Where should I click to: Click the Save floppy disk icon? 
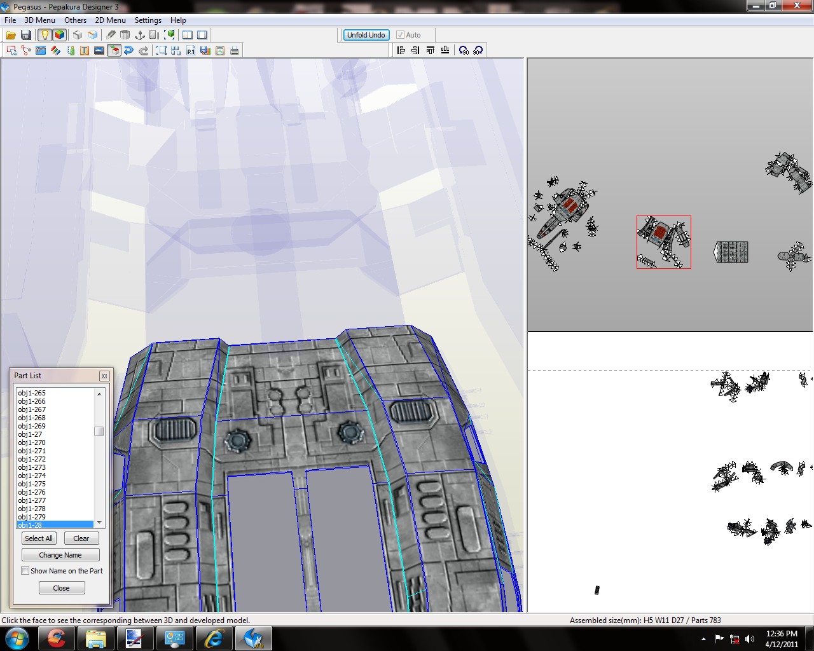pos(26,35)
